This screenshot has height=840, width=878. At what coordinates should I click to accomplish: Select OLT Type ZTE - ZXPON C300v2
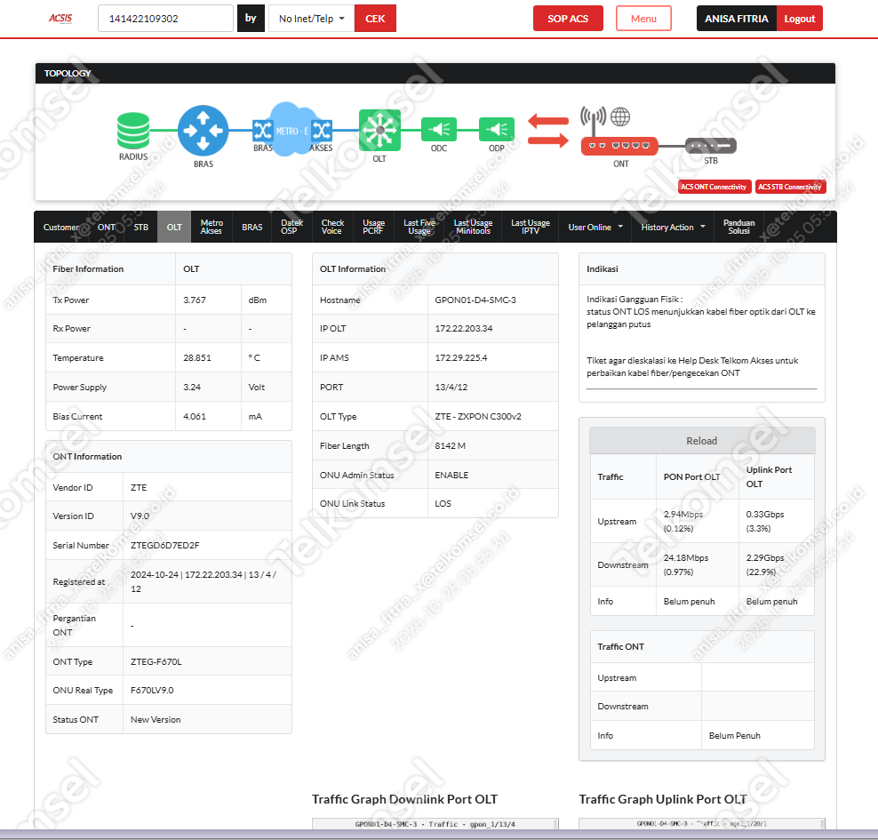click(x=478, y=417)
